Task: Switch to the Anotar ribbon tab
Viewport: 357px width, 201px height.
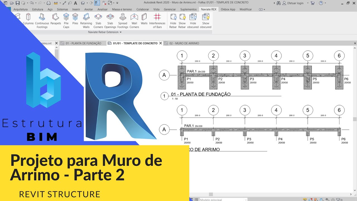Action: [89, 9]
